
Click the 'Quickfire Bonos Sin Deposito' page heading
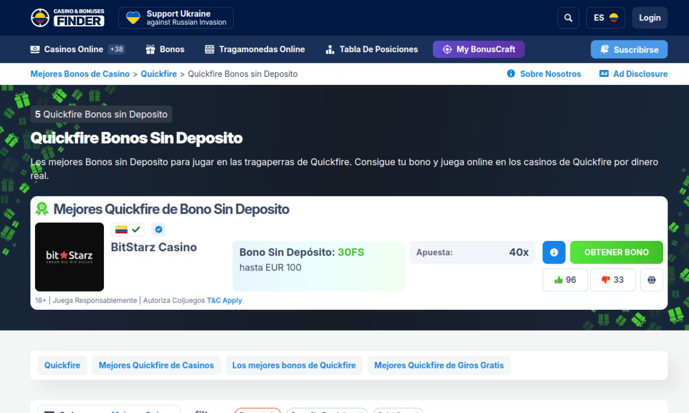(137, 138)
